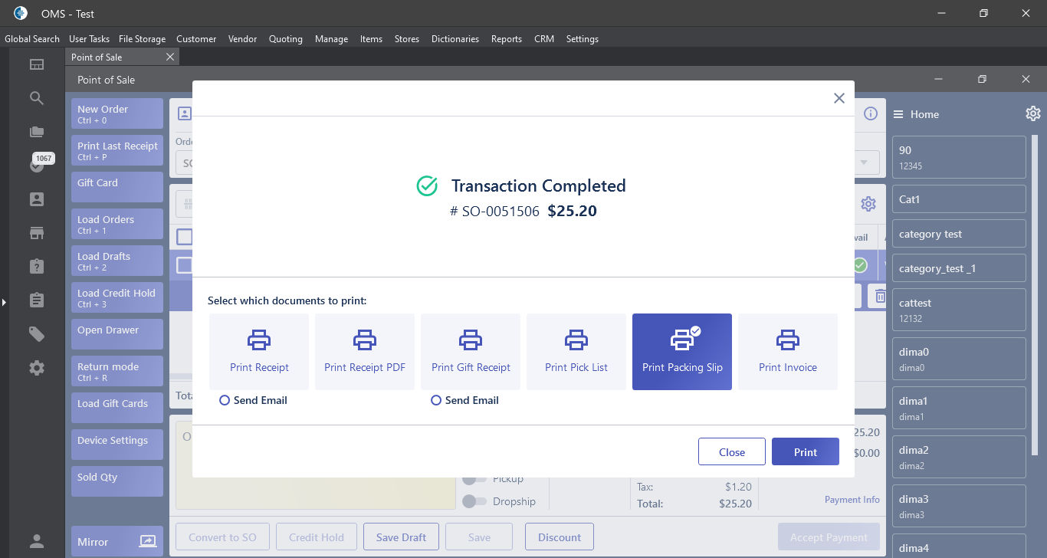The width and height of the screenshot is (1047, 558).
Task: Open Device Settings
Action: (117, 445)
